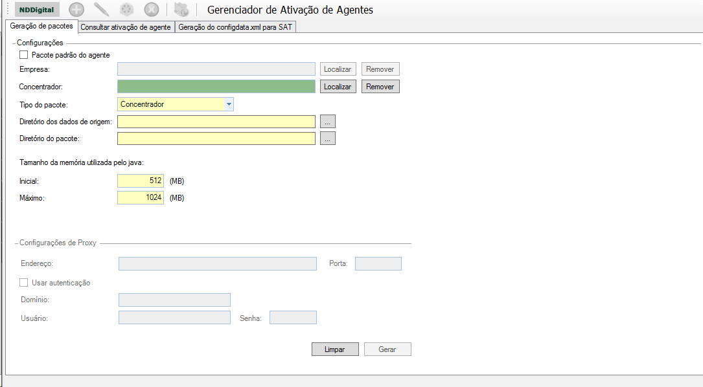The height and width of the screenshot is (387, 703).
Task: Open Geração do configdata.xml para SAT tab
Action: tap(235, 27)
